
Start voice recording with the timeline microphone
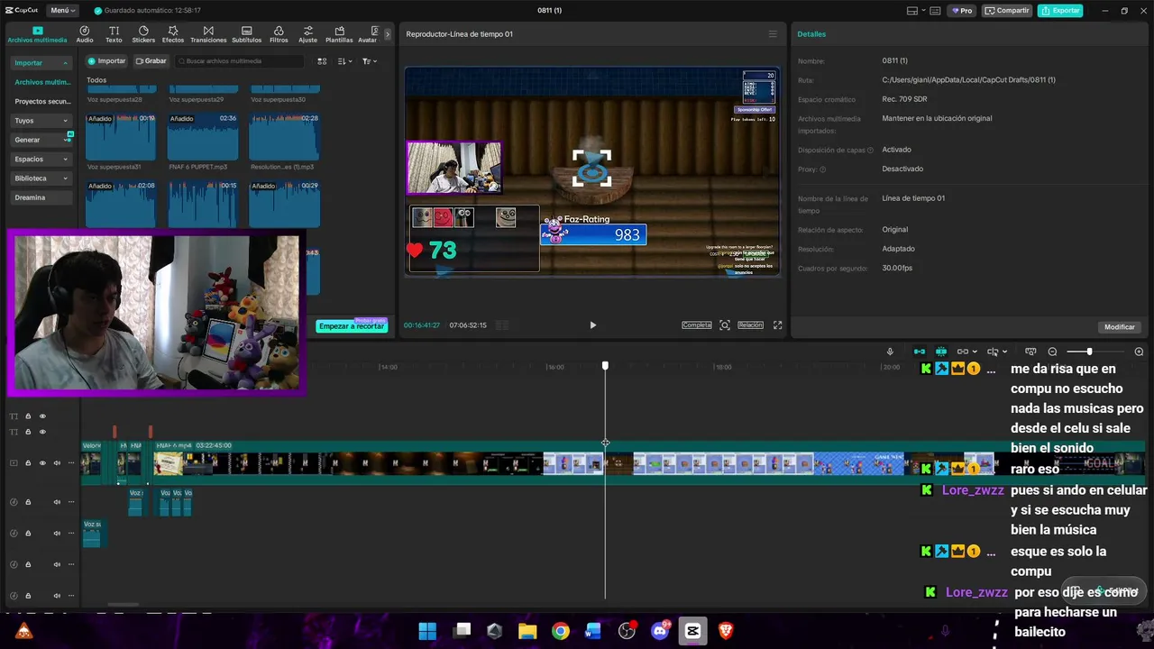tap(890, 352)
